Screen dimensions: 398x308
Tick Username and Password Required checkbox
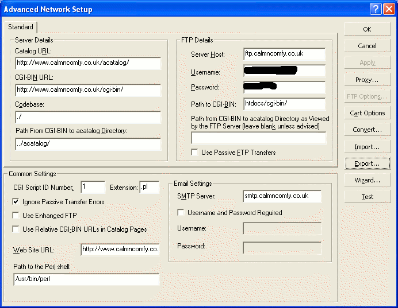tap(182, 213)
